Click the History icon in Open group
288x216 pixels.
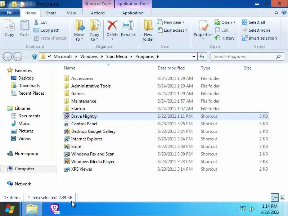[x=217, y=38]
